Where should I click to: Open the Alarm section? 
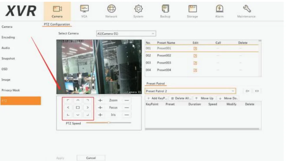pyautogui.click(x=219, y=11)
